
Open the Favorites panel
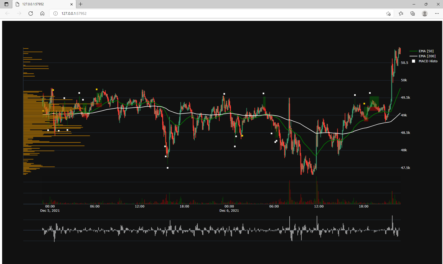click(x=401, y=13)
